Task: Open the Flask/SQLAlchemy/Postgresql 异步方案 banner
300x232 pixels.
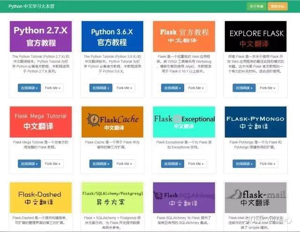Action: pyautogui.click(x=112, y=198)
